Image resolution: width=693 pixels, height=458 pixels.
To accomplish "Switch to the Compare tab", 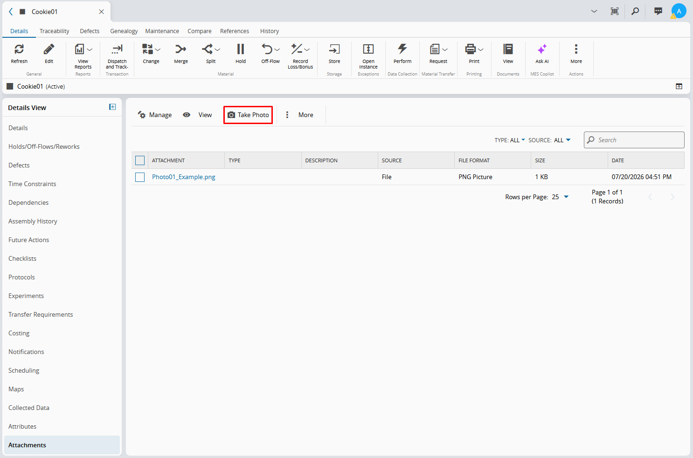I will tap(199, 31).
